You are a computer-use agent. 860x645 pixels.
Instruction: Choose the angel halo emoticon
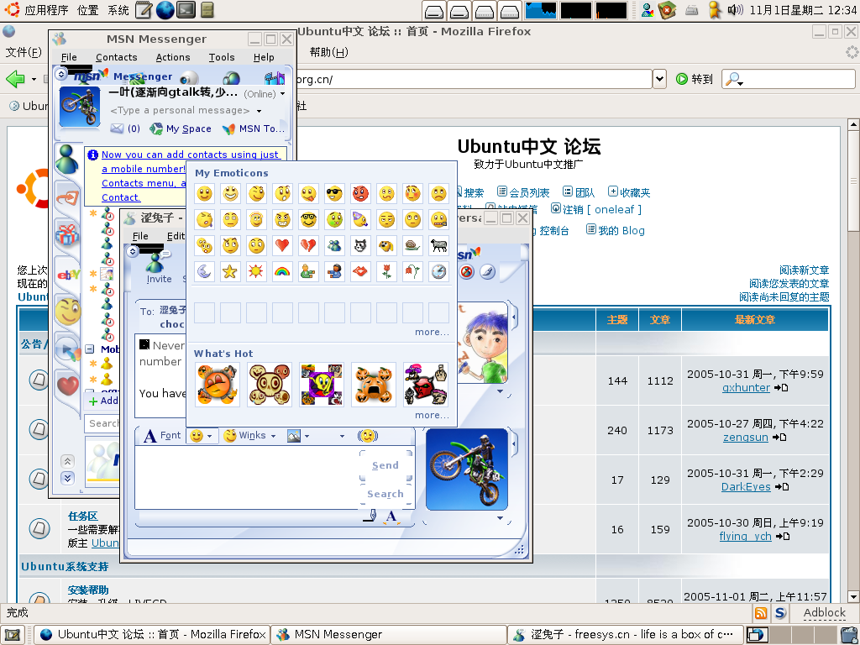pos(256,219)
